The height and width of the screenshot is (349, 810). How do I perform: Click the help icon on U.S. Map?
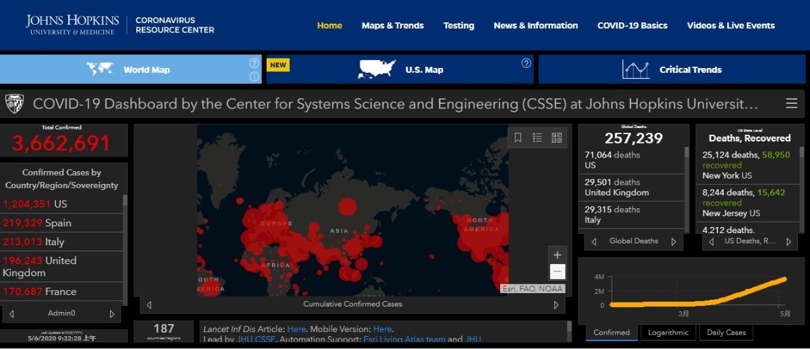pyautogui.click(x=526, y=63)
